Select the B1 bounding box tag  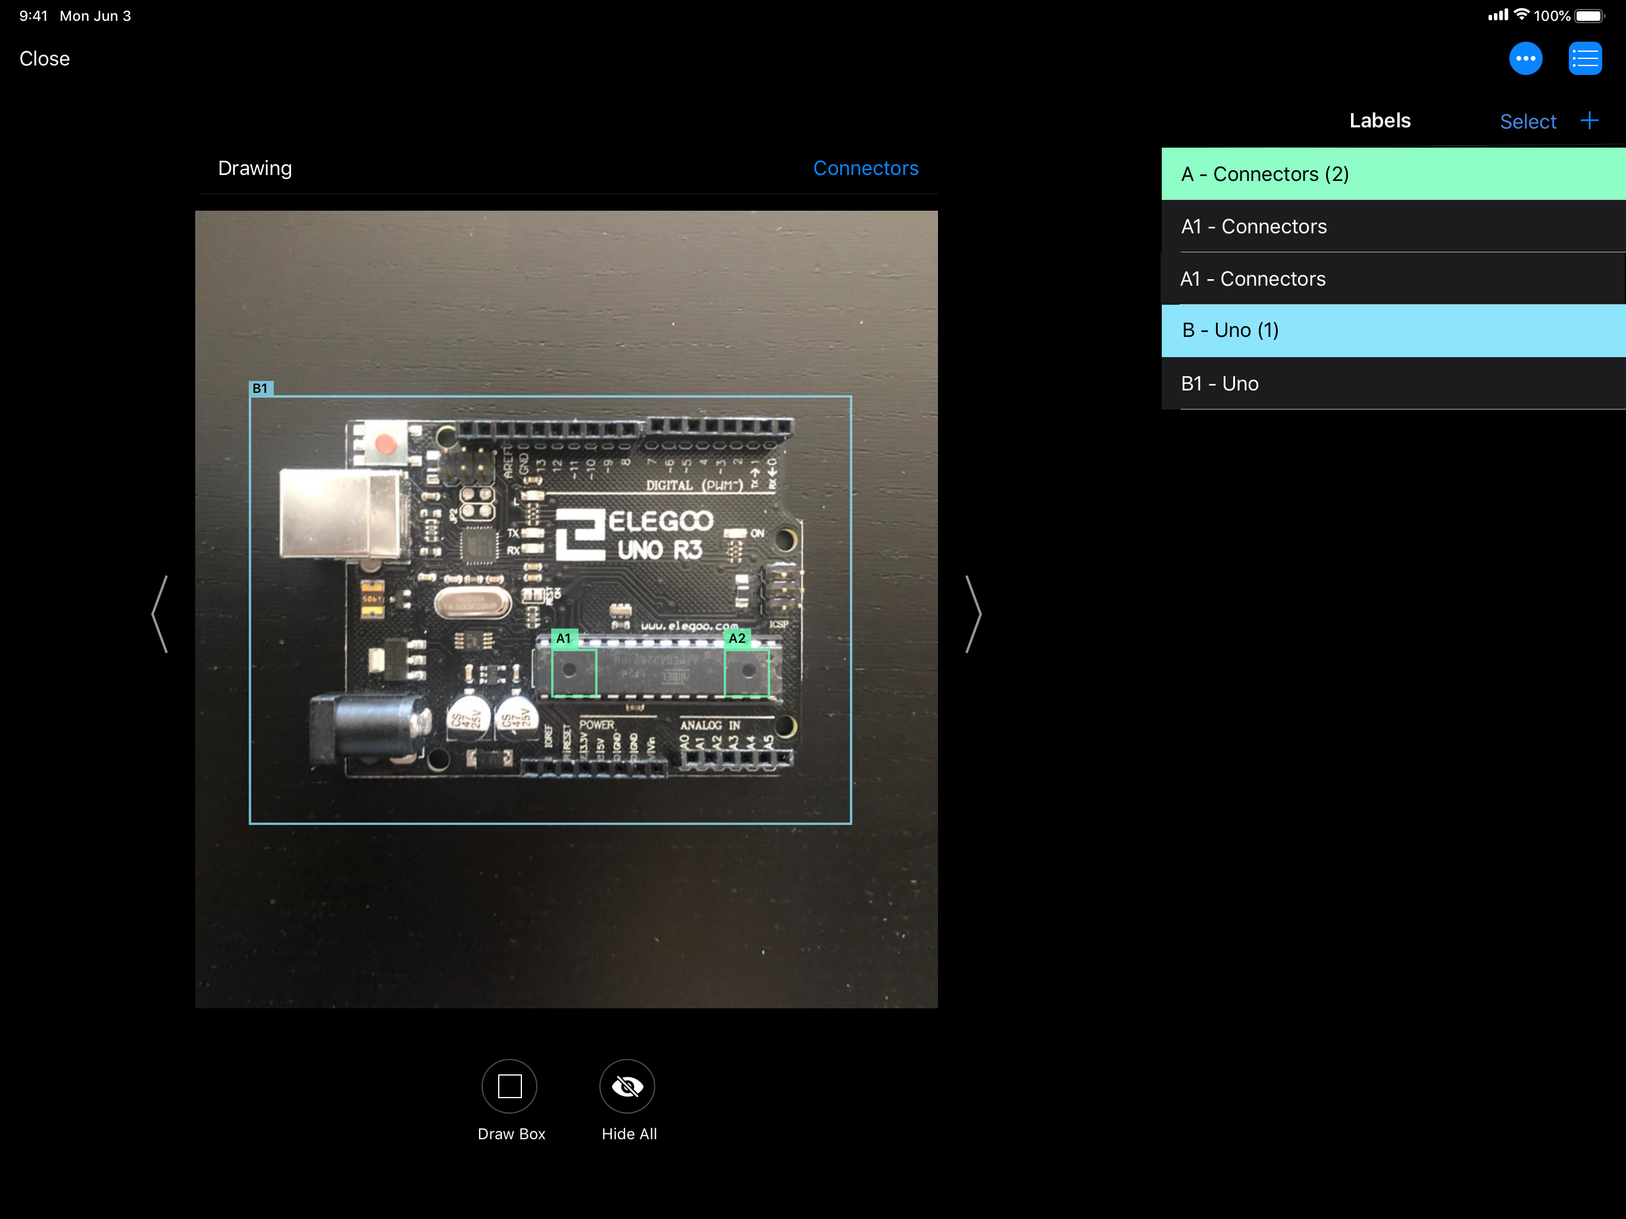[260, 388]
